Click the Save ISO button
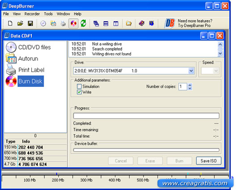 point(208,160)
